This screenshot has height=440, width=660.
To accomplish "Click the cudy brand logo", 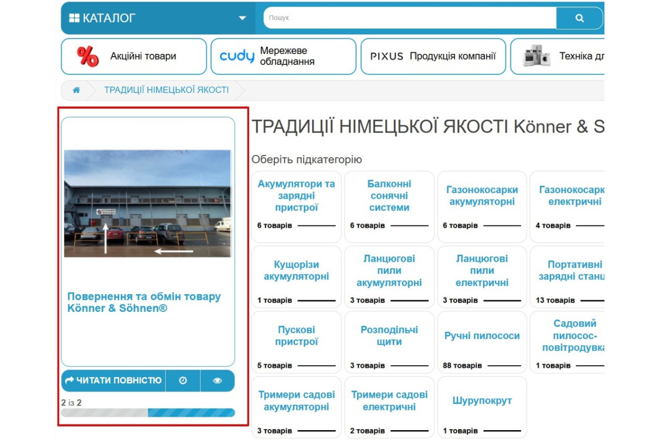I will point(237,56).
